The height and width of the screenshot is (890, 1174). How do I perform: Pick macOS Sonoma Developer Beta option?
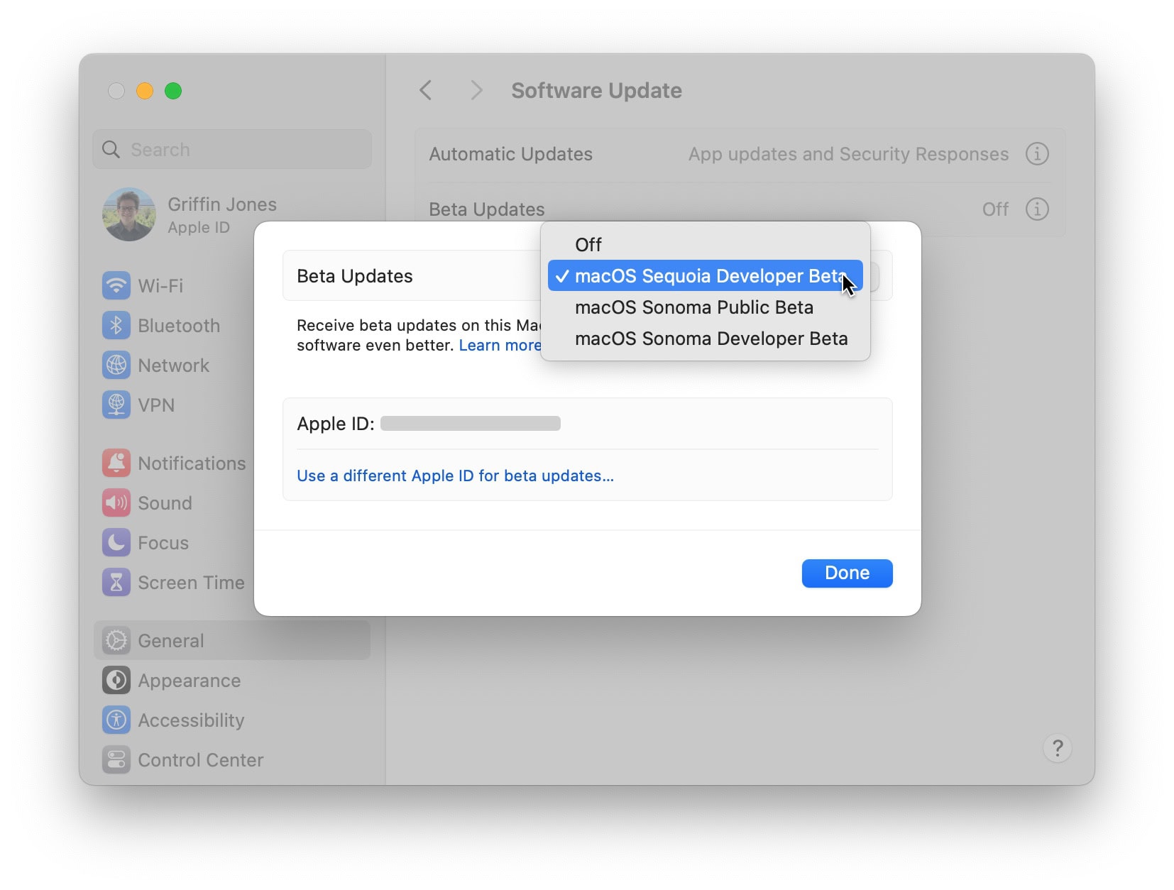coord(711,339)
